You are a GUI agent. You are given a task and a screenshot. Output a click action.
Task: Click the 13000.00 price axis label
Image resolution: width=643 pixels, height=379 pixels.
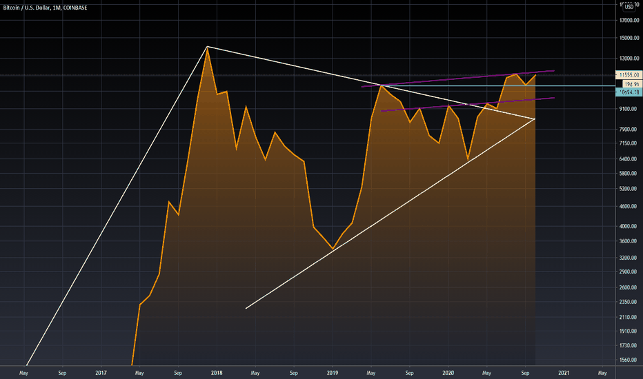(629, 58)
